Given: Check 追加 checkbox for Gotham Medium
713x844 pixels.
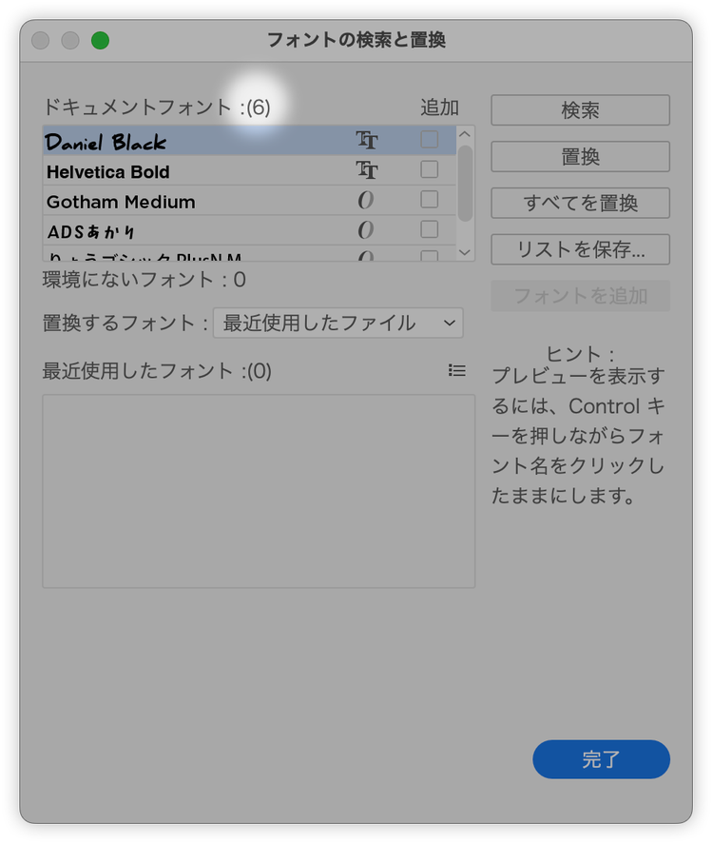Looking at the screenshot, I should [x=430, y=200].
